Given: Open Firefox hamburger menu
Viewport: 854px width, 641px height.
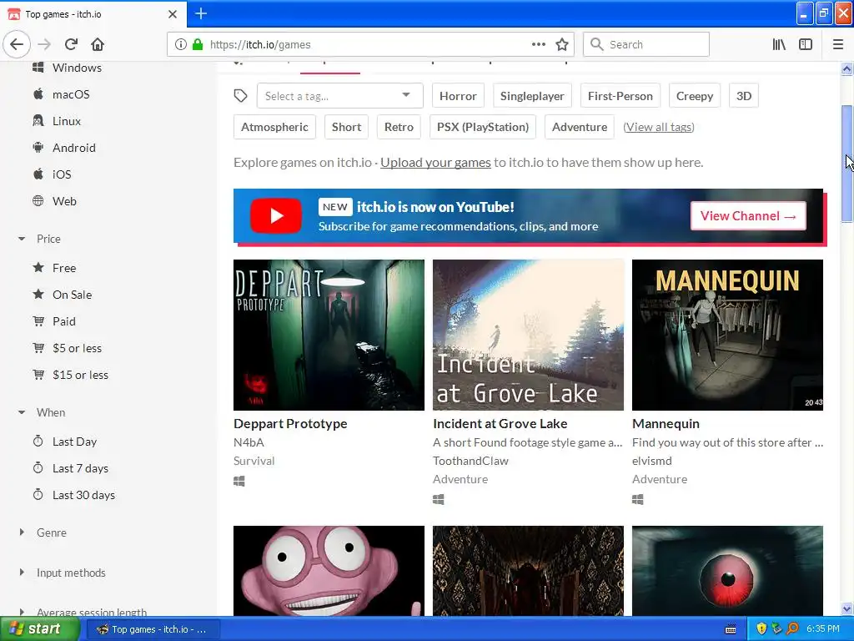Looking at the screenshot, I should 838,44.
